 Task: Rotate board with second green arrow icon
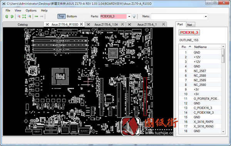(x=12, y=16)
